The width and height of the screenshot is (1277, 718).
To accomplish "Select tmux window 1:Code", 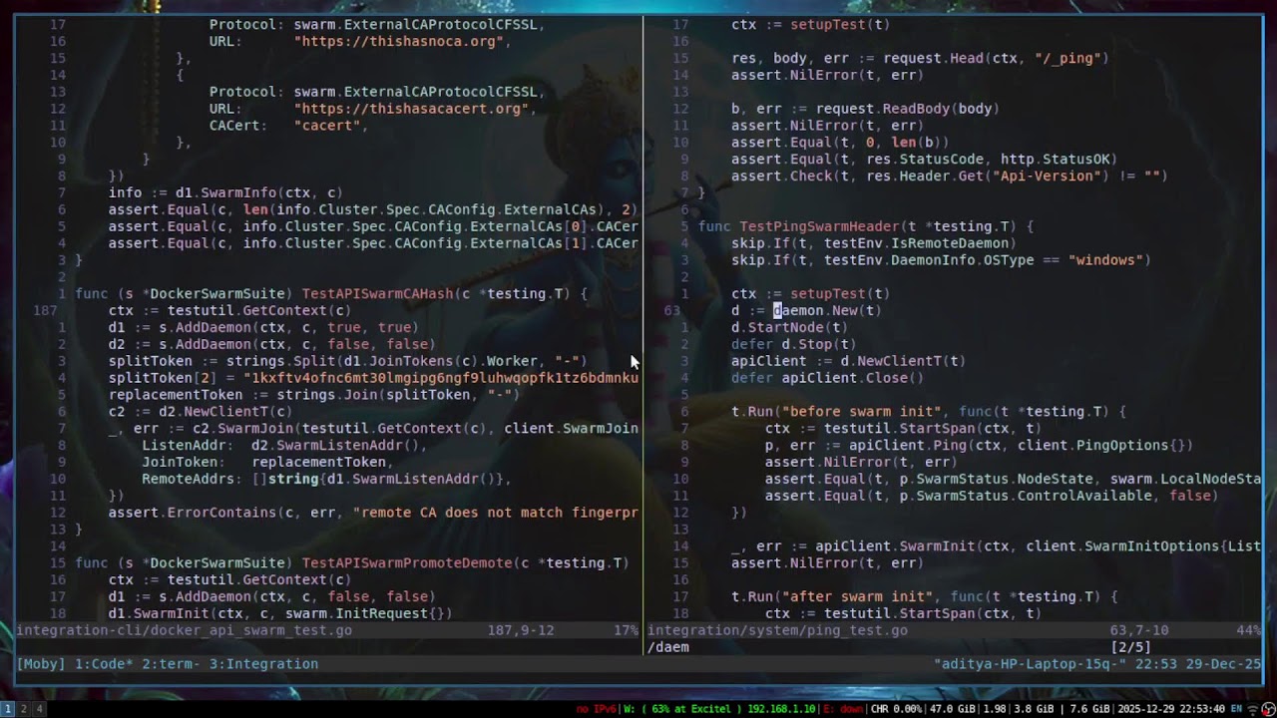I will coord(104,664).
